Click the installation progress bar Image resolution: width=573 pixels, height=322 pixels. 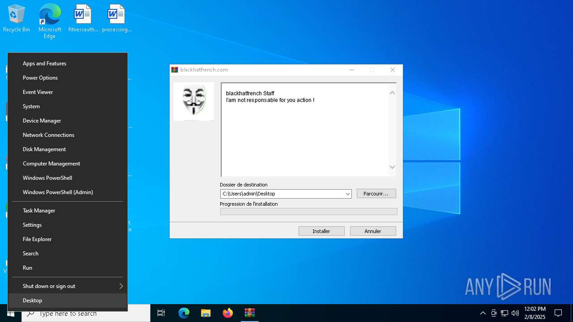308,212
